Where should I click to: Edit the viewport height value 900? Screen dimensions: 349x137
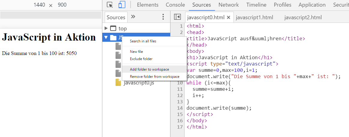point(62,5)
